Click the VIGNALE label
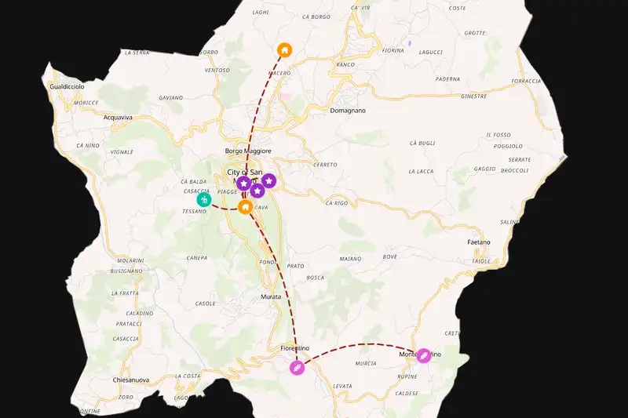Screen dimensions: 628x418 click(x=122, y=152)
